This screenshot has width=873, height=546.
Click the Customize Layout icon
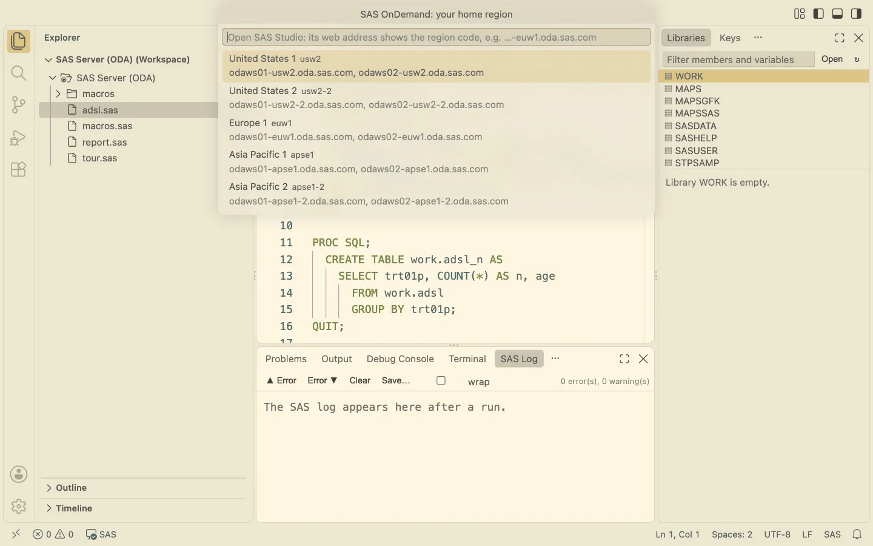click(x=800, y=14)
